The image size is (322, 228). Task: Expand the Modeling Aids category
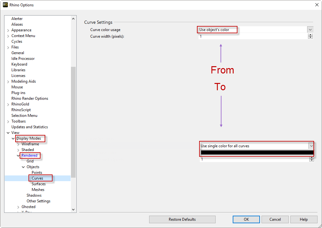coord(8,81)
